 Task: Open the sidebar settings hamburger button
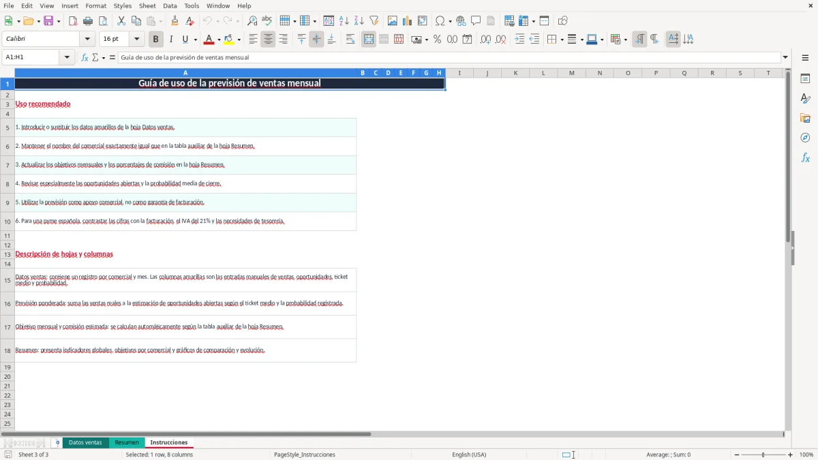(x=805, y=59)
